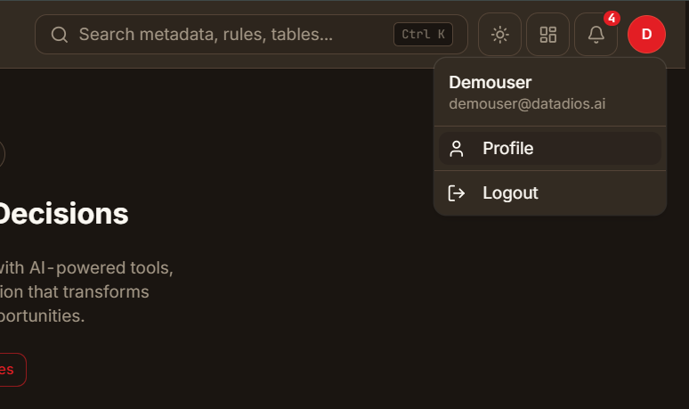Click the person icon beside Profile
Image resolution: width=689 pixels, height=409 pixels.
(x=457, y=149)
